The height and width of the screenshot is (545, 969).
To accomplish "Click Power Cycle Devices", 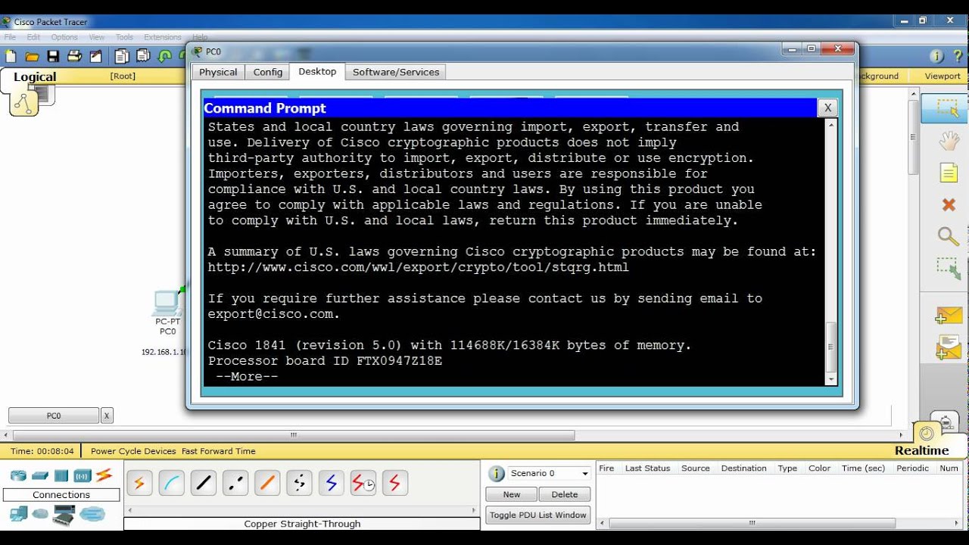I will (x=133, y=451).
